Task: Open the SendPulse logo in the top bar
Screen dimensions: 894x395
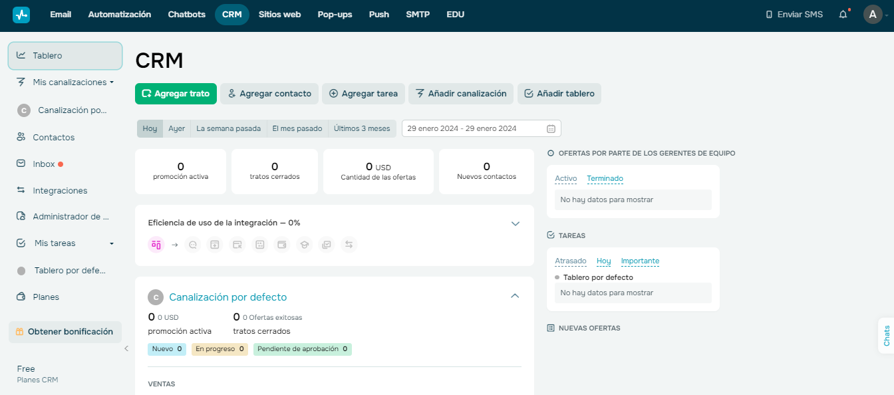Action: tap(21, 14)
